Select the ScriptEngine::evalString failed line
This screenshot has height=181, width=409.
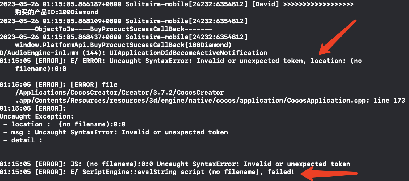point(147,172)
